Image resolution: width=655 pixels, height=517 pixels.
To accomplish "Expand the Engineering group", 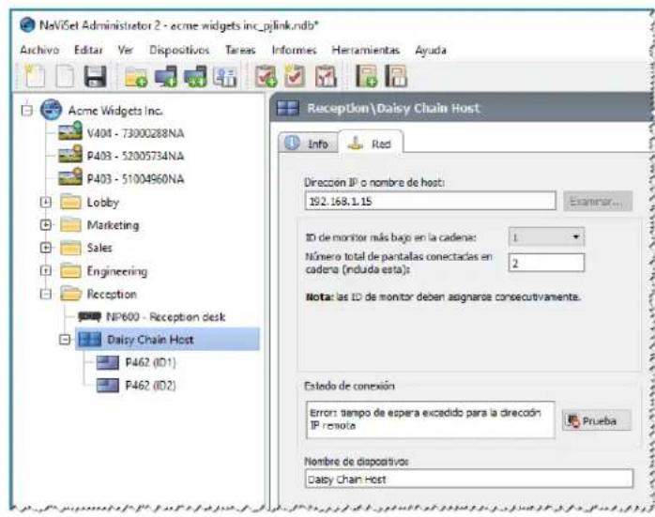I will pyautogui.click(x=46, y=271).
